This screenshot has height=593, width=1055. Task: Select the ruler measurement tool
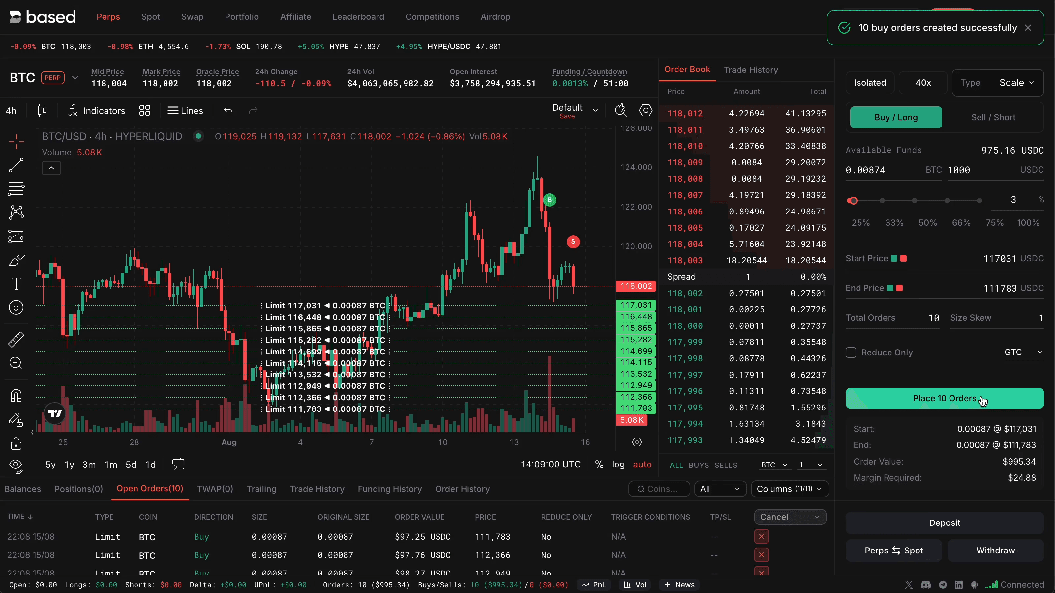[x=16, y=339]
